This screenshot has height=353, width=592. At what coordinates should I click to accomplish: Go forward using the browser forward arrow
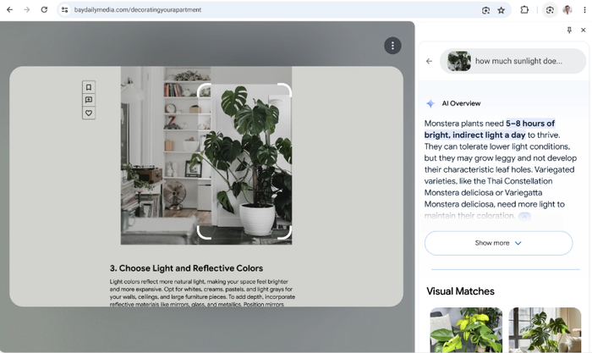(27, 10)
